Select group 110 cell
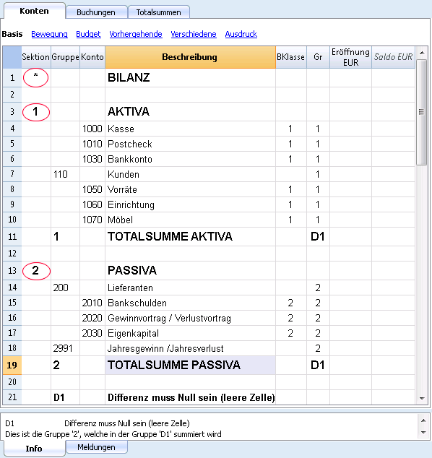Viewport: 432px width, 458px height. (x=66, y=174)
